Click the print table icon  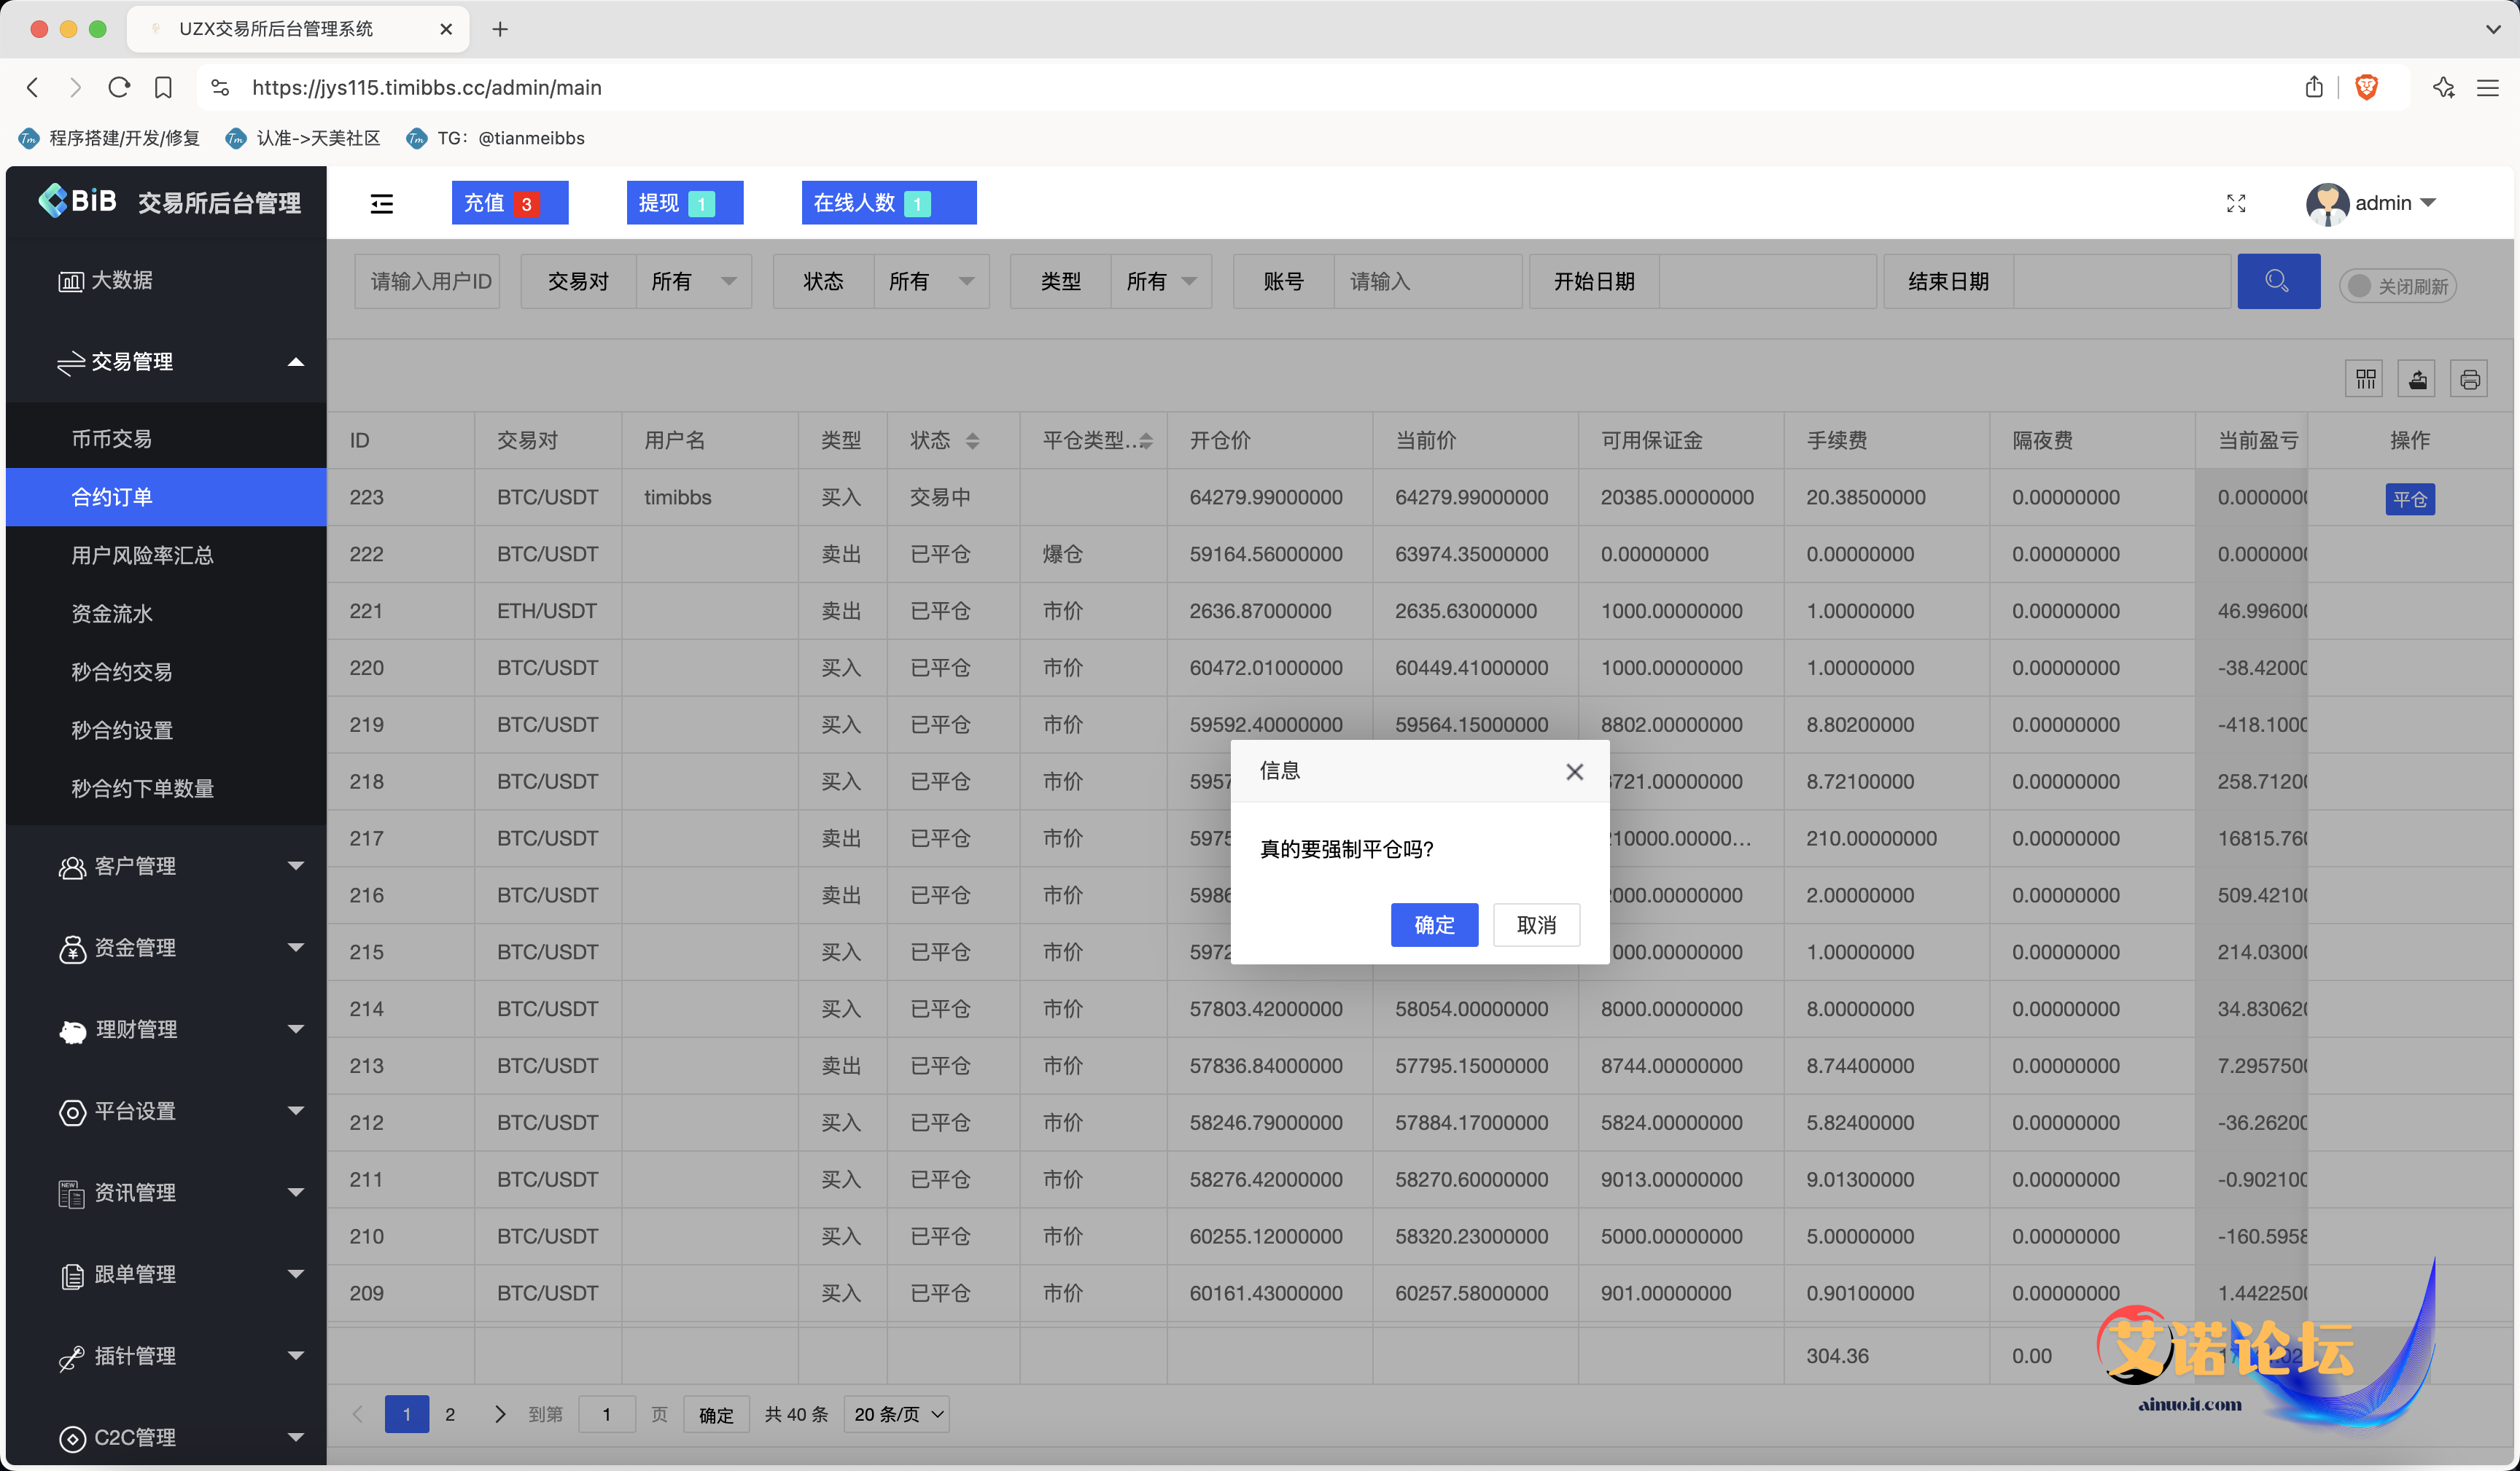(2469, 379)
